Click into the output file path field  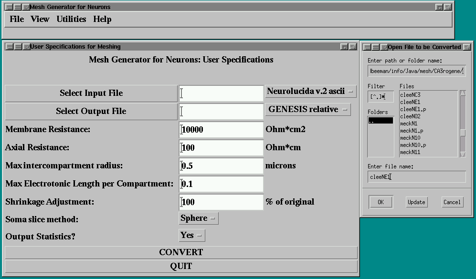pyautogui.click(x=222, y=111)
